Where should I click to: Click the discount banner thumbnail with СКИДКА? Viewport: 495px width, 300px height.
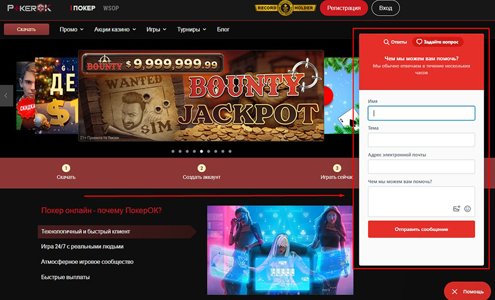coord(26,96)
